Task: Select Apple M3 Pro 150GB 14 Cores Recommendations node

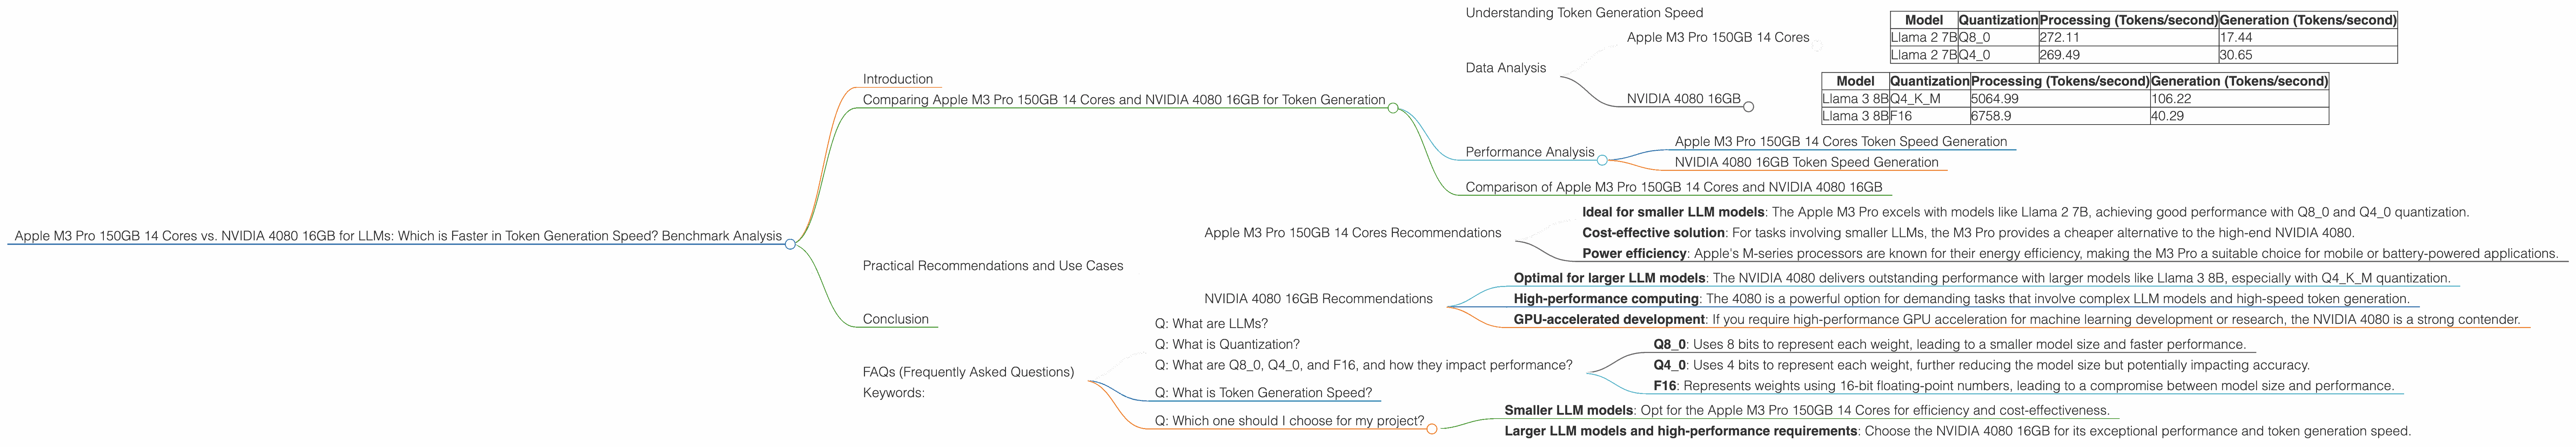Action: pos(1352,233)
